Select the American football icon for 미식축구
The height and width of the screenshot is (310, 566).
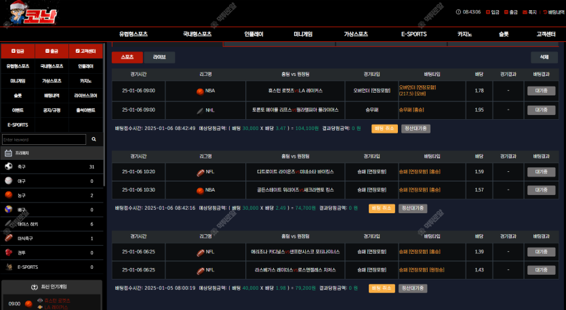(9, 238)
